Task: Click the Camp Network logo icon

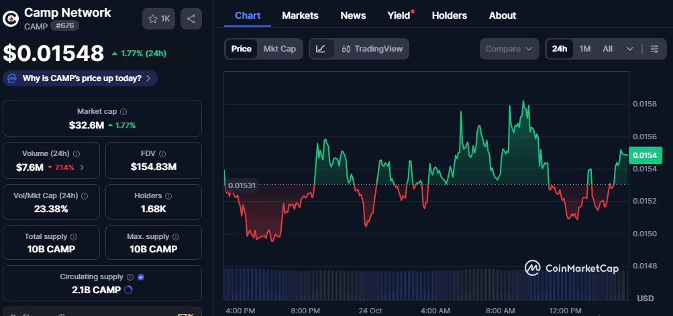Action: 11,19
